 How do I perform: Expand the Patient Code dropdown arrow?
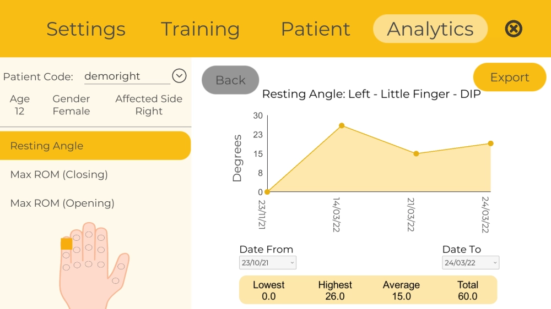[179, 76]
